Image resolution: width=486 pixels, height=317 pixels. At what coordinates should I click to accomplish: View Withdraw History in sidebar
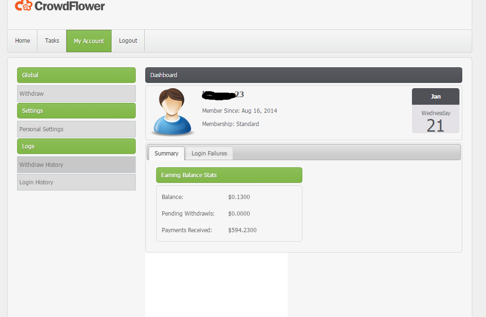pyautogui.click(x=76, y=165)
